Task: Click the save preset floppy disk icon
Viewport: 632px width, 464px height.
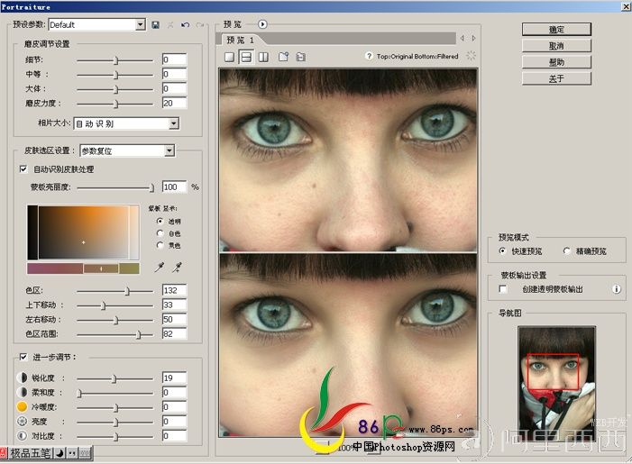Action: (x=156, y=25)
